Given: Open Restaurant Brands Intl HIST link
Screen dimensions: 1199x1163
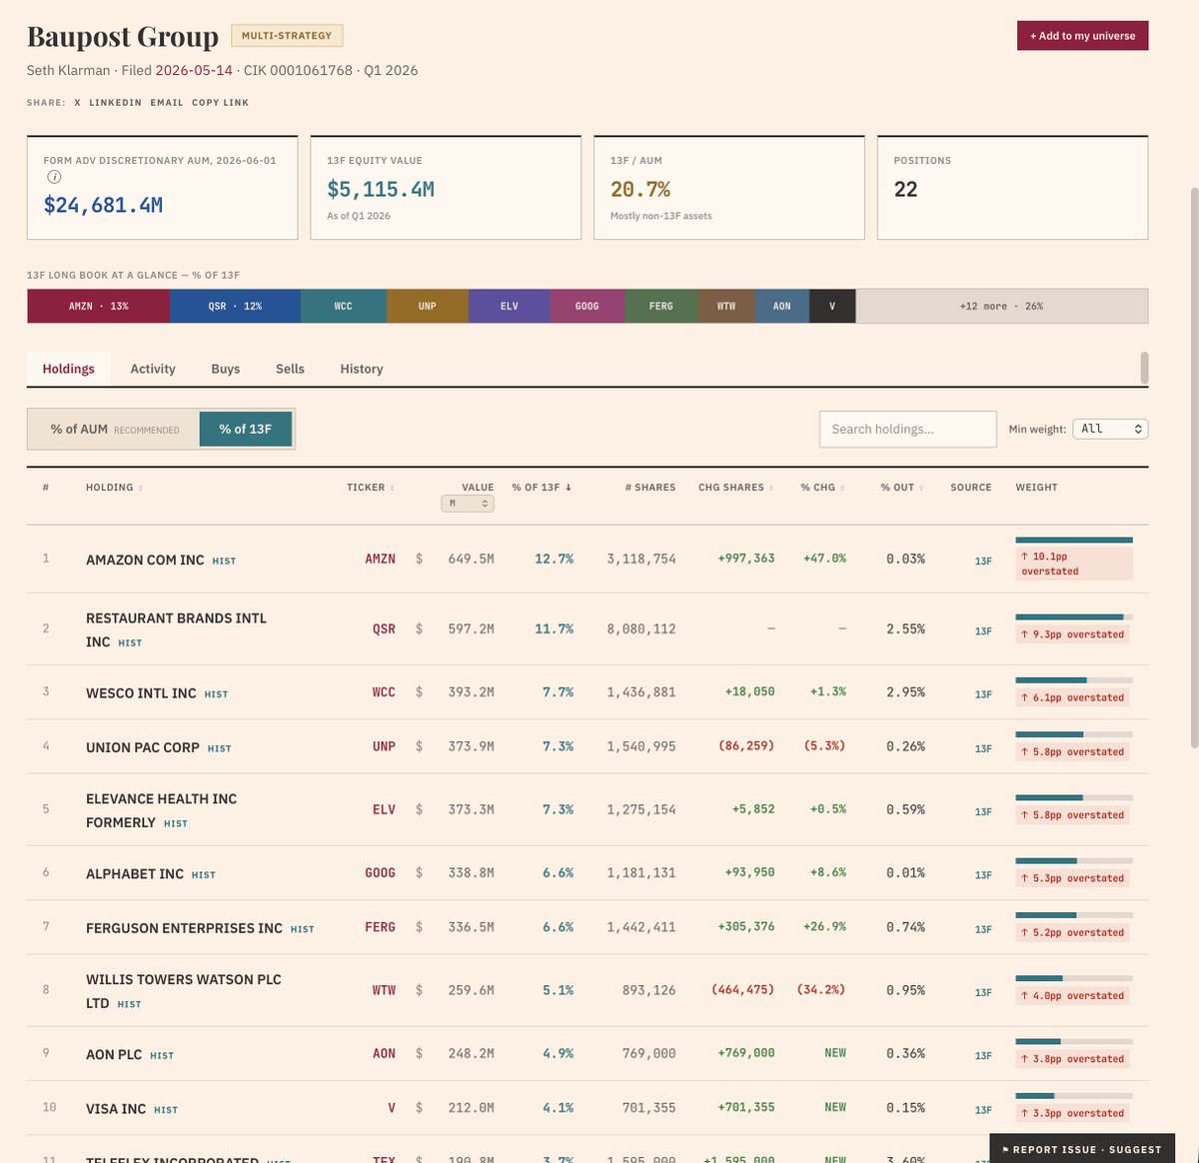Looking at the screenshot, I should tap(130, 643).
